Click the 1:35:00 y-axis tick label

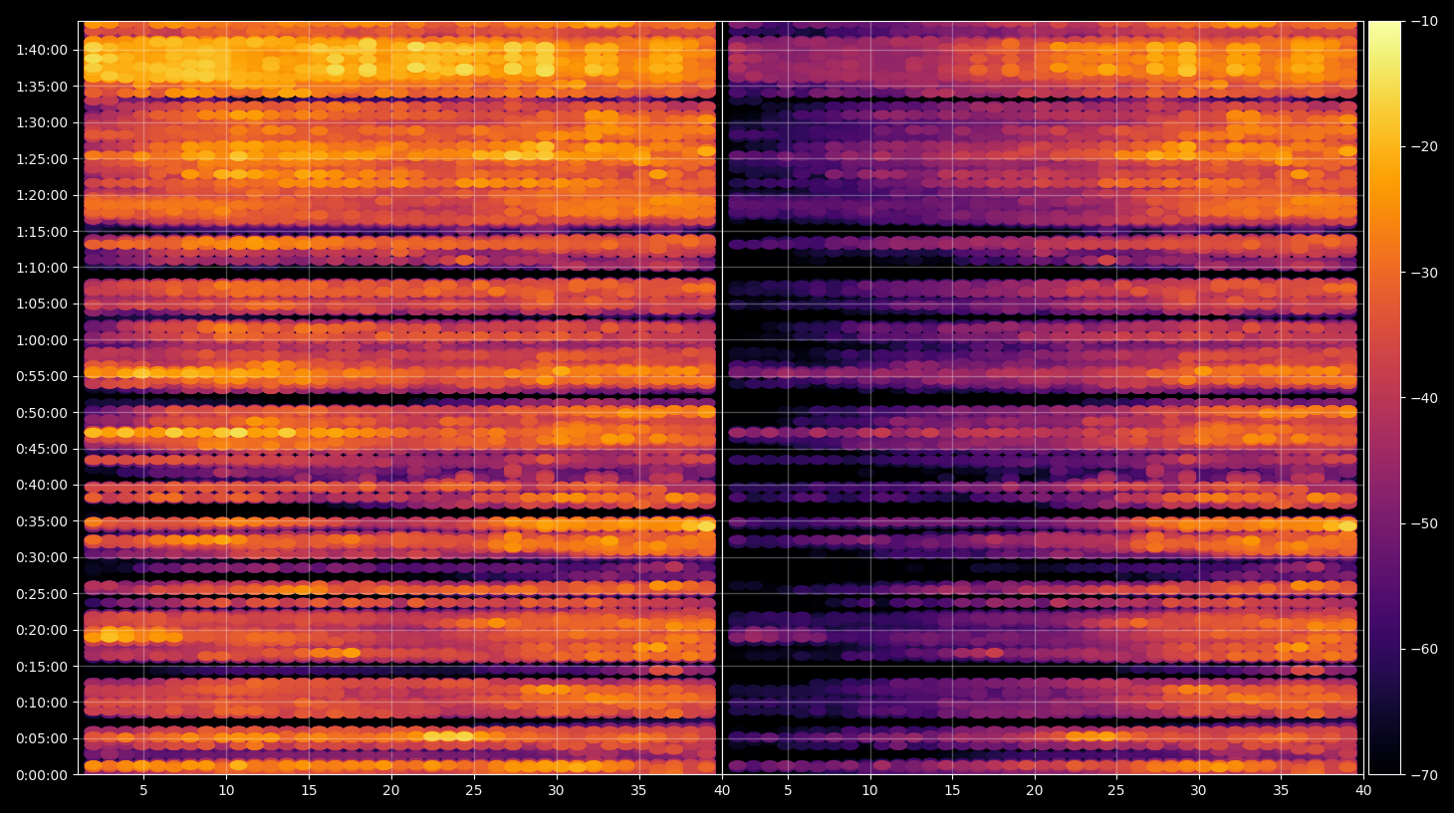pyautogui.click(x=42, y=87)
